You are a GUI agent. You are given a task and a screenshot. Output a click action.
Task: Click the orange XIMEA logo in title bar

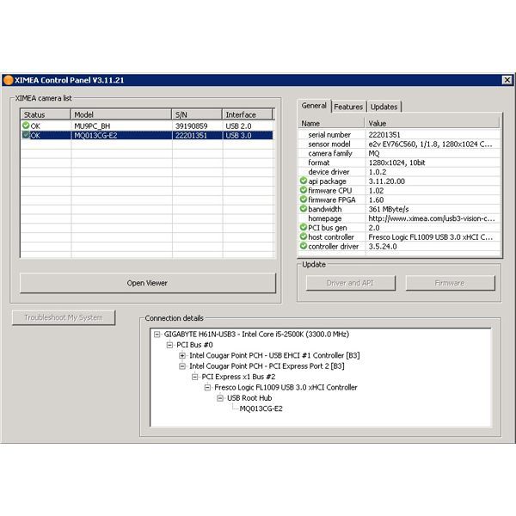[8, 80]
